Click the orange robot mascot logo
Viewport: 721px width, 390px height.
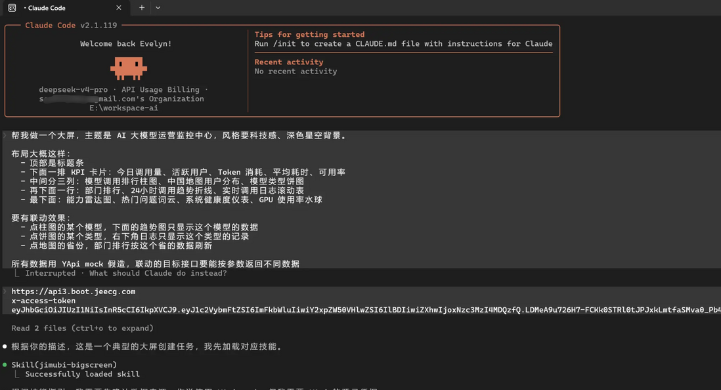[129, 68]
